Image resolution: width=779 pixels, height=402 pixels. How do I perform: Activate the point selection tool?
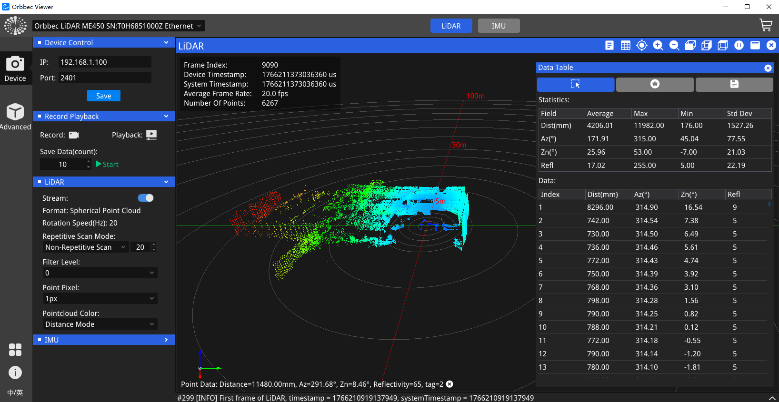(x=576, y=84)
